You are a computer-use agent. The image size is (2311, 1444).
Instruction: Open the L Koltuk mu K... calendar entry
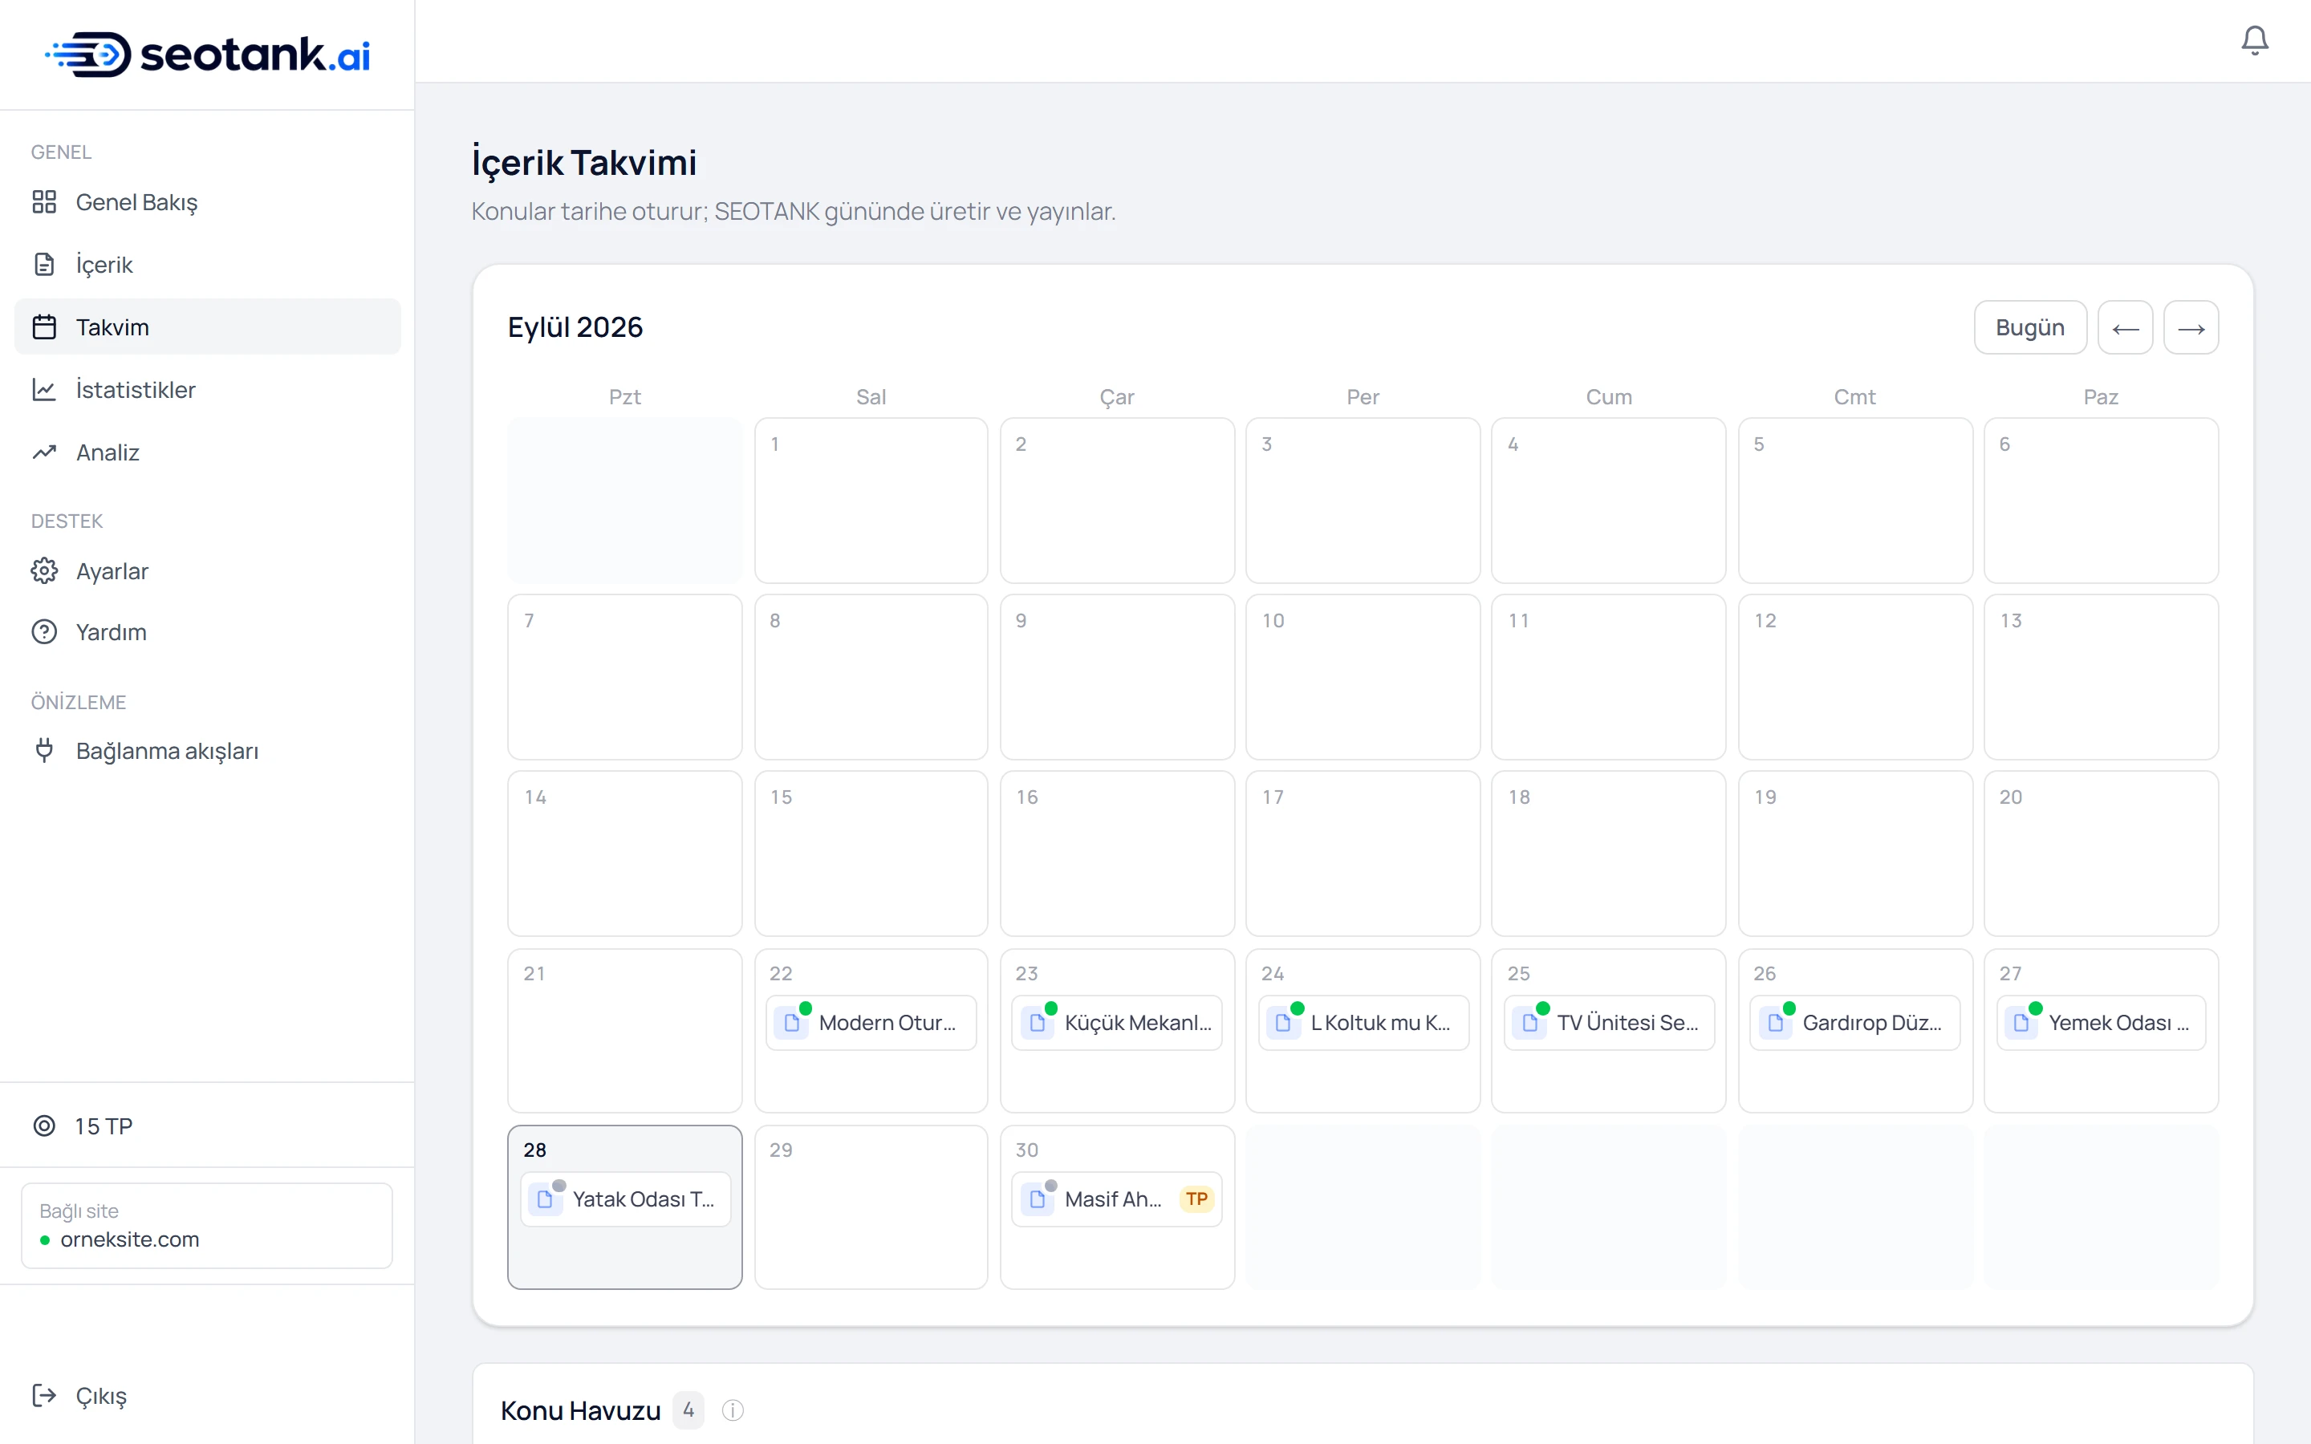click(1363, 1023)
